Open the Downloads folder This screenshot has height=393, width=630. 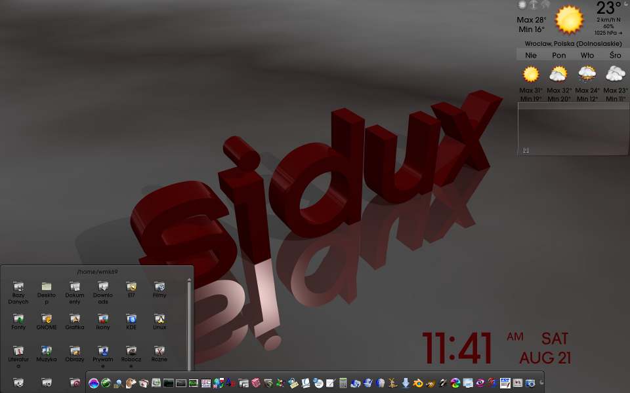(x=103, y=293)
